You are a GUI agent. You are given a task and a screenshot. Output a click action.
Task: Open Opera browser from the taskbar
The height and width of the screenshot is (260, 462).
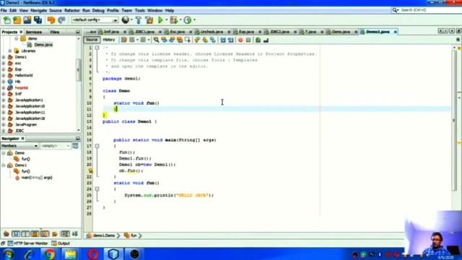coord(93,253)
